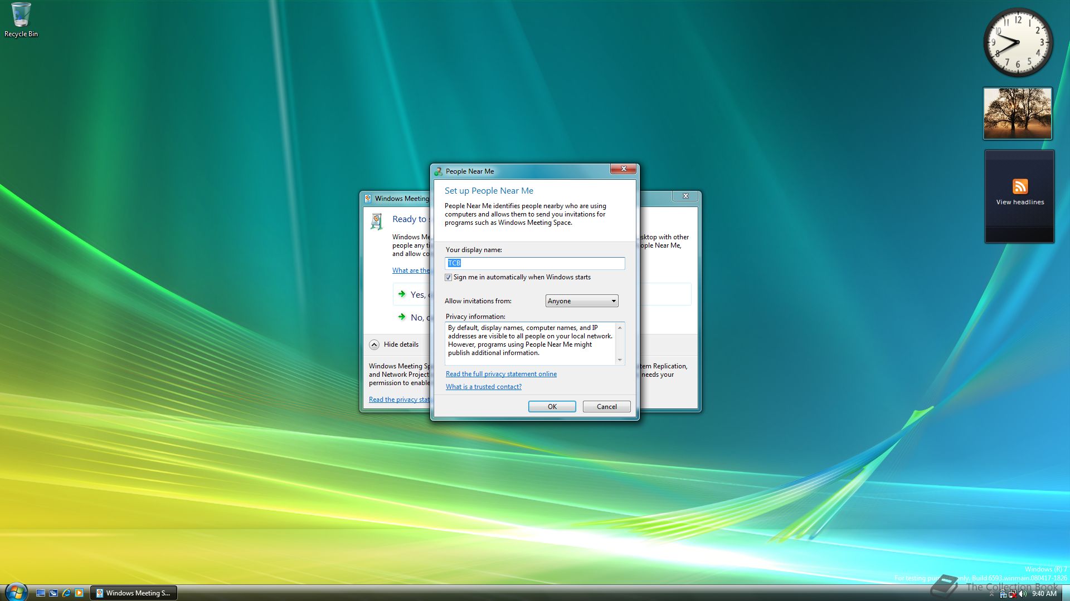Launch Windows Media Player from quick launch
This screenshot has width=1070, height=601.
79,593
